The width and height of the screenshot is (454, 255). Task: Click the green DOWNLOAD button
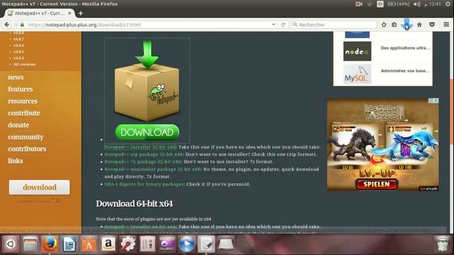(x=147, y=132)
